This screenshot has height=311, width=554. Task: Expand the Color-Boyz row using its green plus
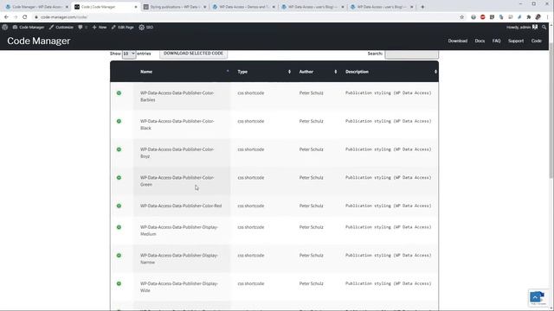(119, 149)
